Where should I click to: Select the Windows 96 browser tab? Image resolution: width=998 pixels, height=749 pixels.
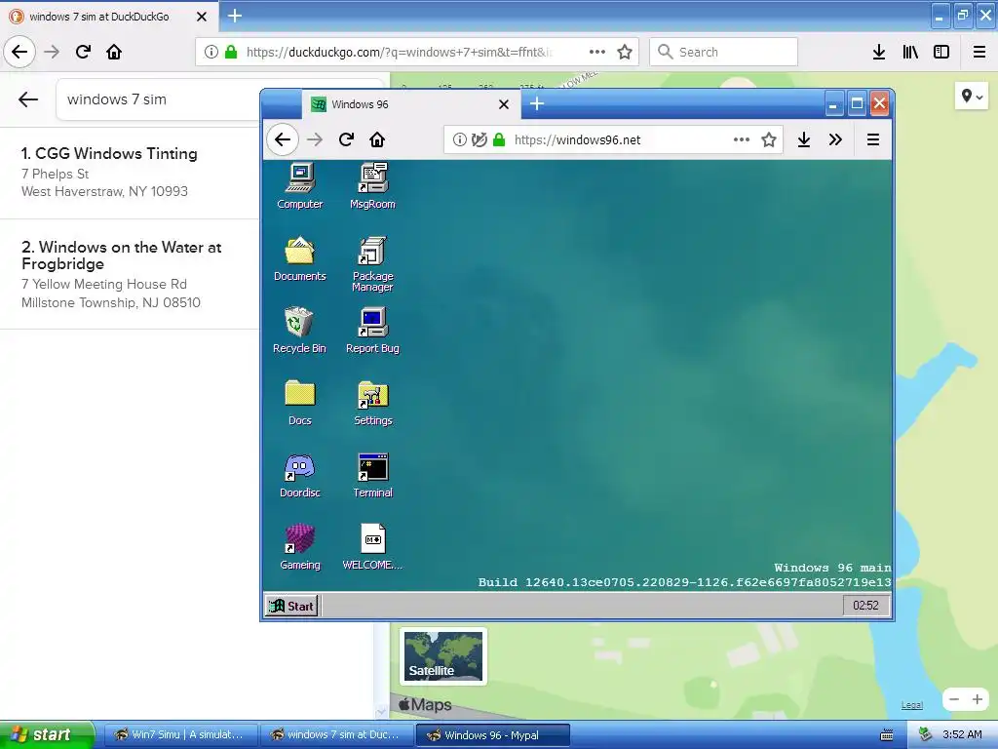pos(411,104)
